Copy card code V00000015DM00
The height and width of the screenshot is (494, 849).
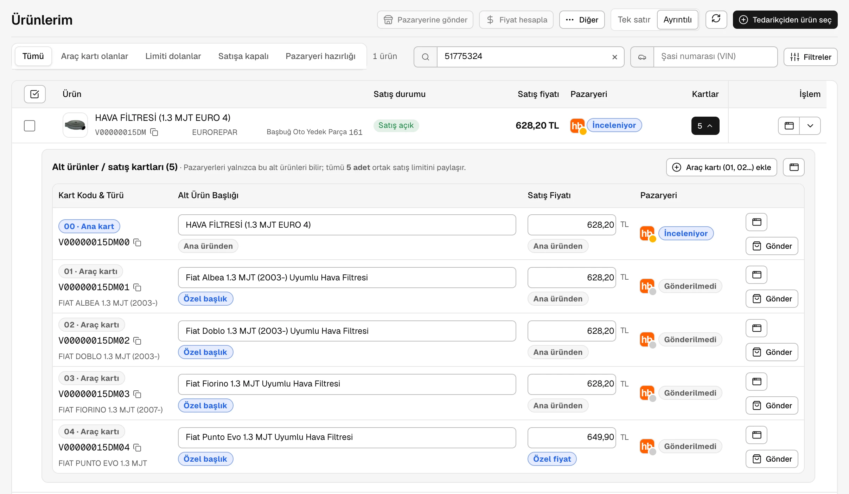(x=138, y=242)
